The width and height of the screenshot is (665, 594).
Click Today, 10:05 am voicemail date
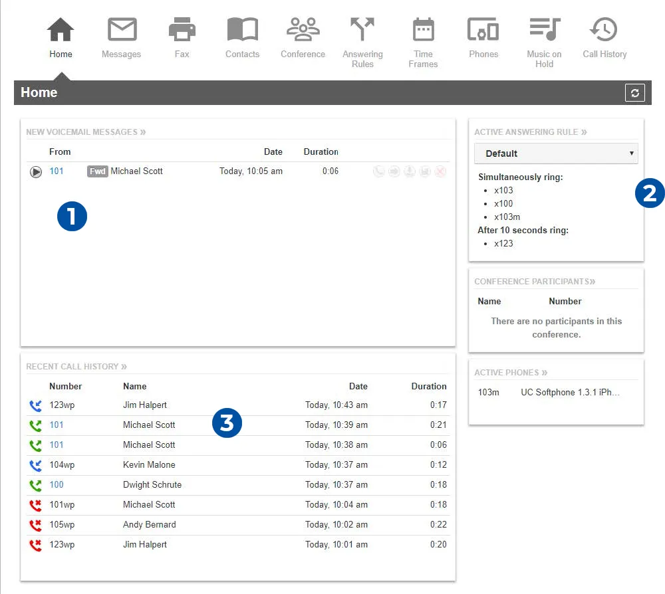(251, 171)
